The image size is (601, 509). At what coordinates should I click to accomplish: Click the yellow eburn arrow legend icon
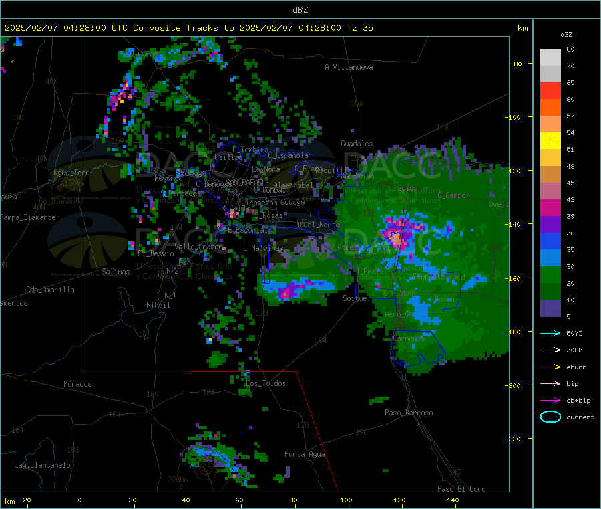[x=550, y=367]
